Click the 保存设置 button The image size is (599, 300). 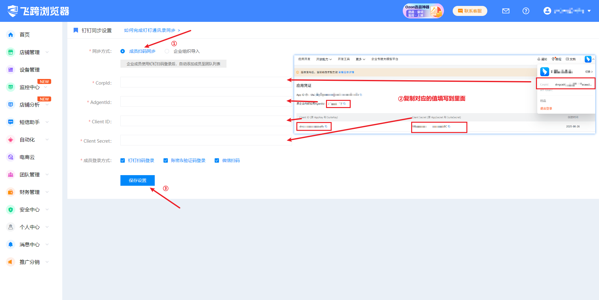[x=137, y=180]
